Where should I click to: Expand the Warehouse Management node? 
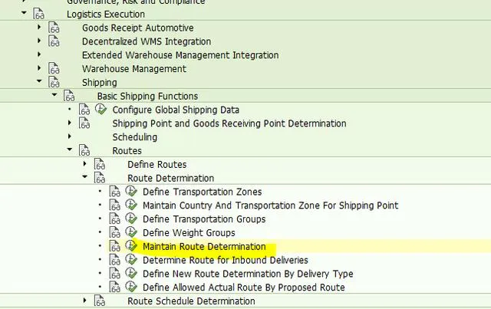click(x=39, y=69)
